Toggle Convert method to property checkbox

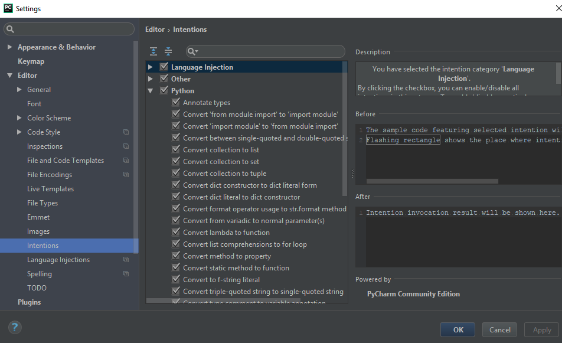tap(176, 256)
